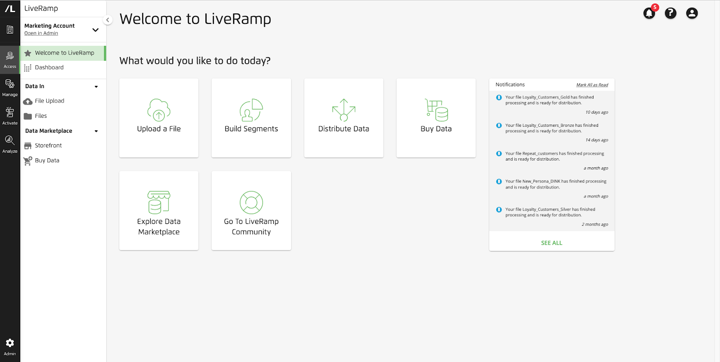Click the Upload a File card
Screen dimensions: 720x362
[x=159, y=118]
